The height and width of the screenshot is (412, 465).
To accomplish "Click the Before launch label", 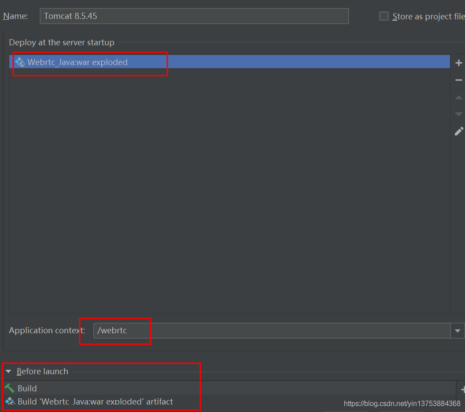I will (x=42, y=371).
